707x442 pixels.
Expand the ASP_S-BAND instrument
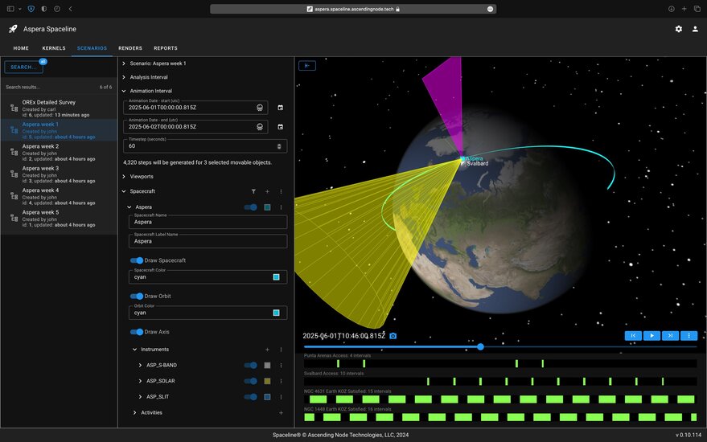click(140, 366)
